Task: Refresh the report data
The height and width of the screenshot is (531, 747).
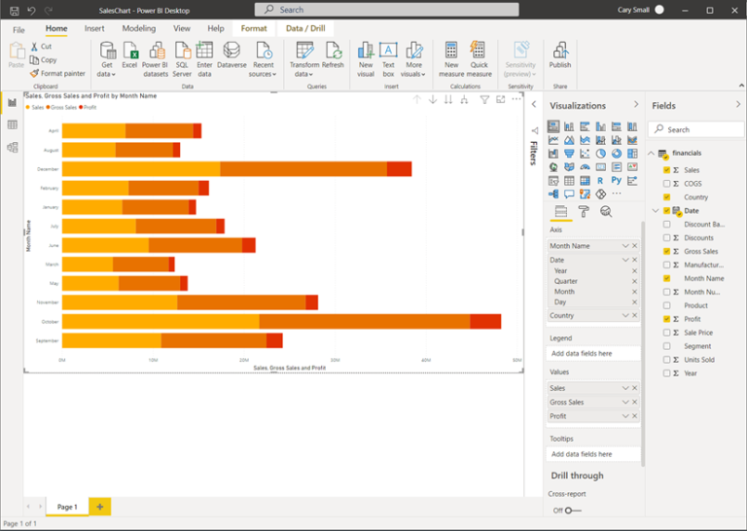Action: (333, 54)
